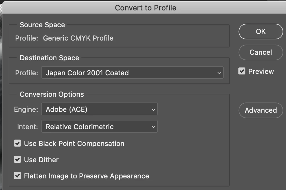This screenshot has height=190, width=286.
Task: Toggle the Preview checkbox
Action: (x=242, y=71)
